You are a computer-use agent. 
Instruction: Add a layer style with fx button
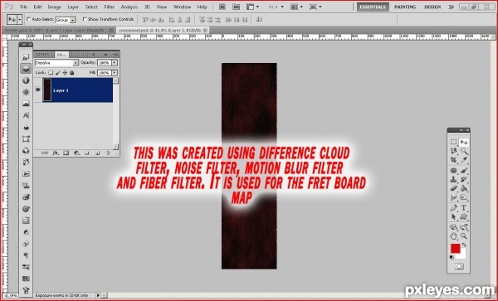coord(56,153)
